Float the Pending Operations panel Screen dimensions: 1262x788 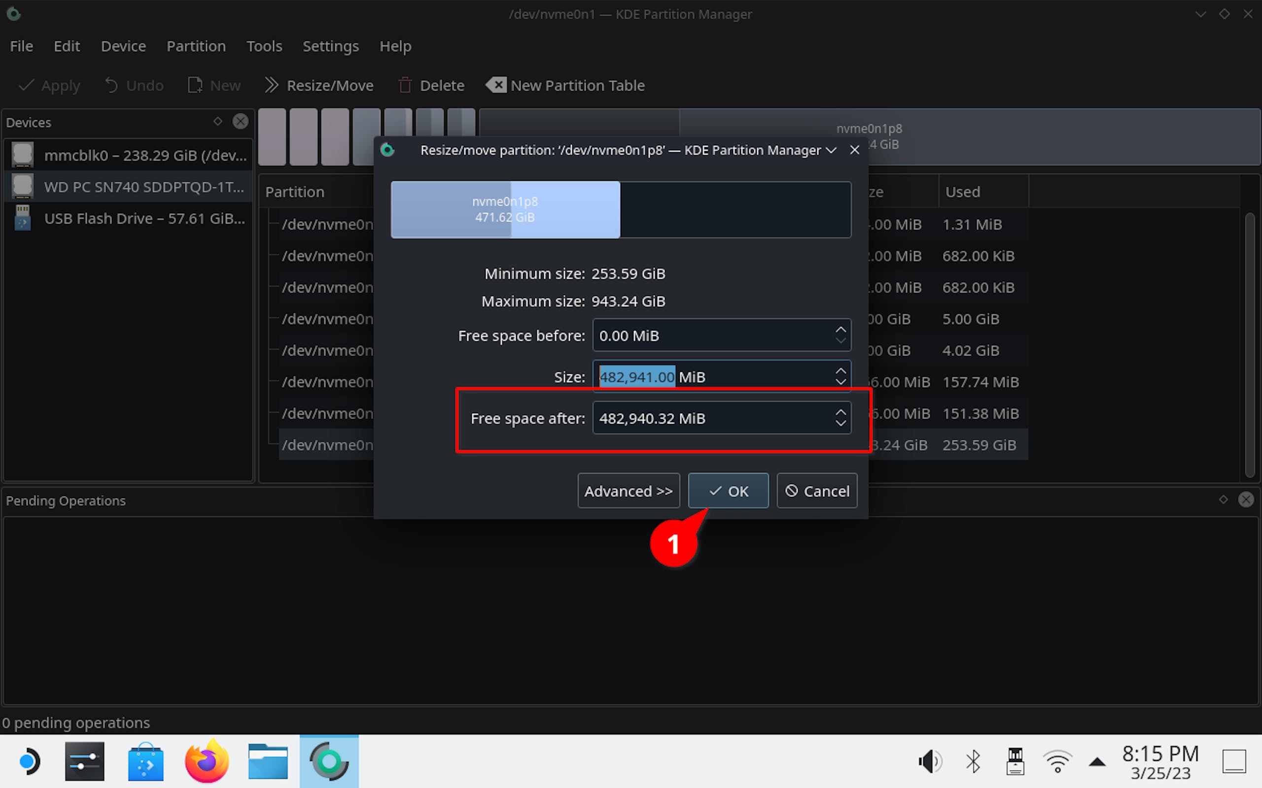[1224, 499]
